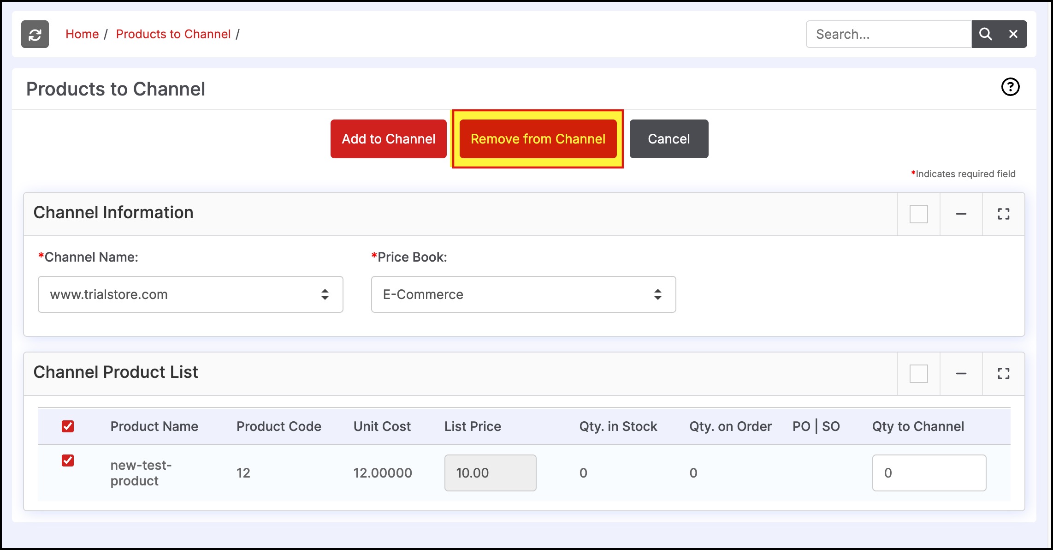Maximize the Channel Product List panel
Viewport: 1053px width, 550px height.
(1003, 374)
